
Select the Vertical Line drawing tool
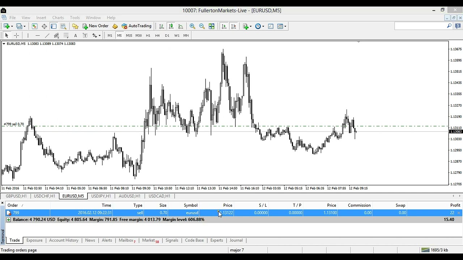[x=28, y=35]
